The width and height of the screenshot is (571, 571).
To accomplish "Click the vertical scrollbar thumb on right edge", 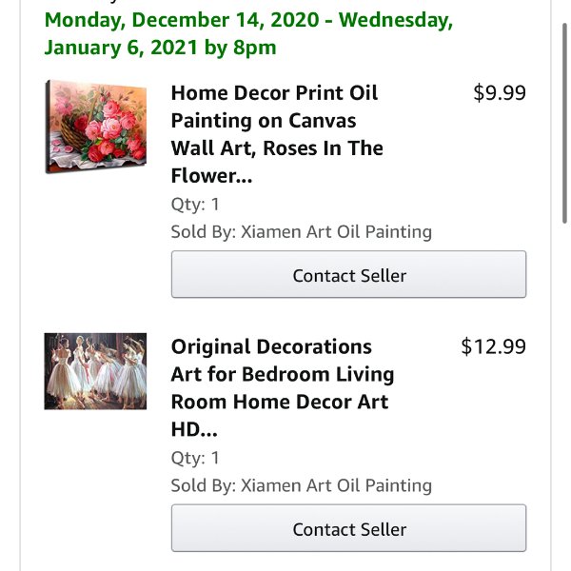I will click(564, 123).
